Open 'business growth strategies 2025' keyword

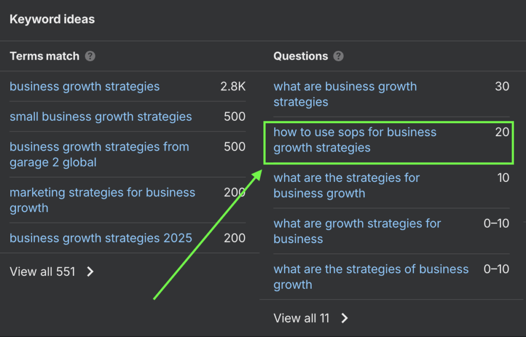[101, 238]
